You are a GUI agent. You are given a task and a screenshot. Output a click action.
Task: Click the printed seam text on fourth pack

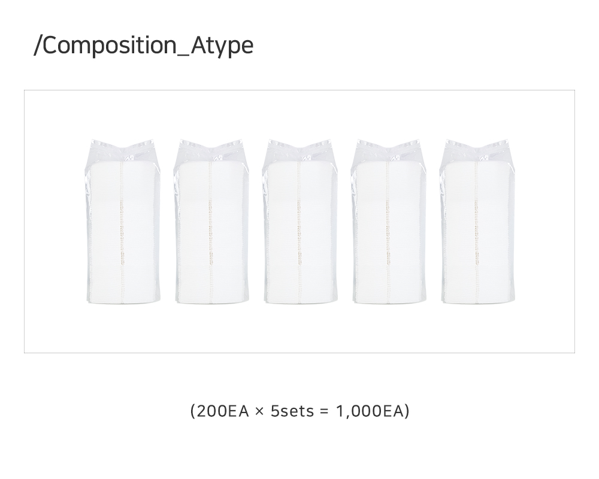388,233
